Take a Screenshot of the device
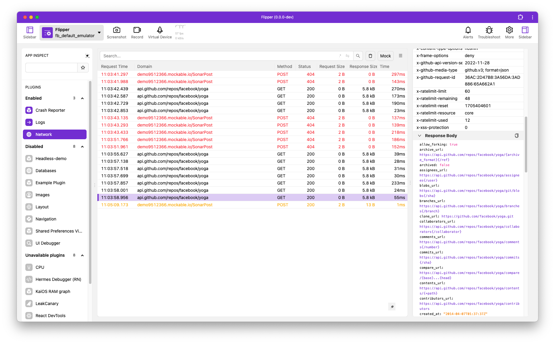This screenshot has height=344, width=555. [116, 33]
